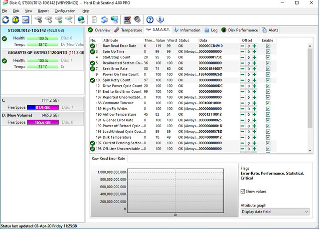Open the Report menu
The width and height of the screenshot is (319, 229).
pos(43,11)
